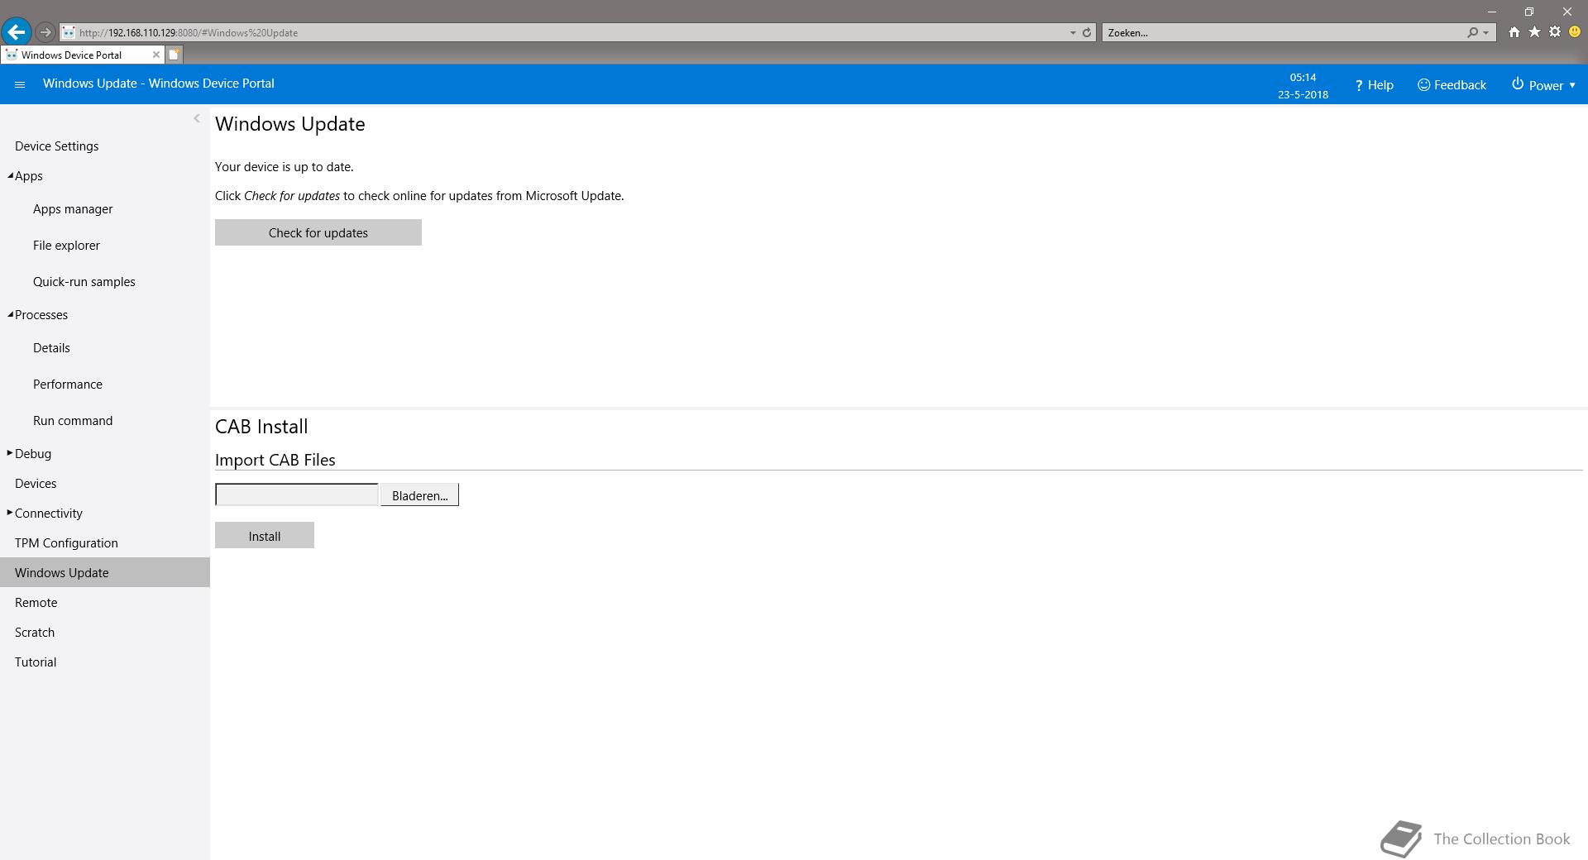
Task: Collapse the Apps section
Action: point(11,175)
